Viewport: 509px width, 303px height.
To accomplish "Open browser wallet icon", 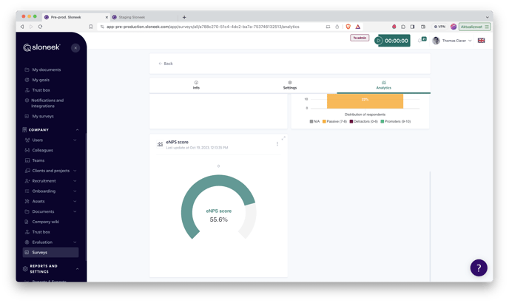I will click(423, 27).
